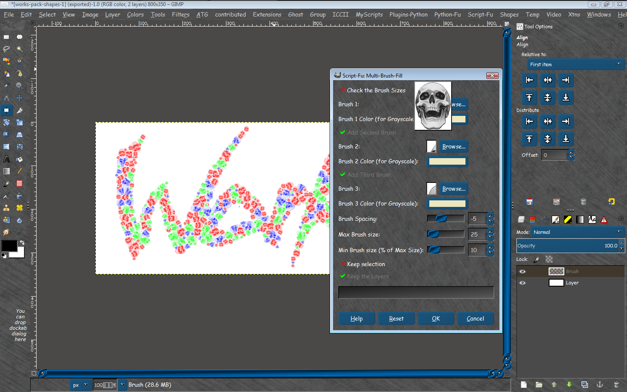Open Tool Options tab menu arrow
The image size is (627, 392).
621,26
